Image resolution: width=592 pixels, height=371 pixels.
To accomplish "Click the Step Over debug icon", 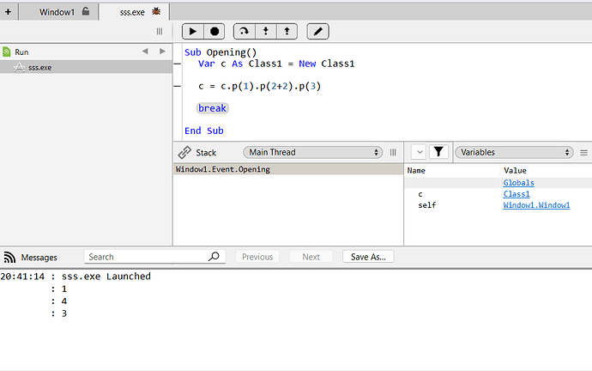I will pos(245,32).
